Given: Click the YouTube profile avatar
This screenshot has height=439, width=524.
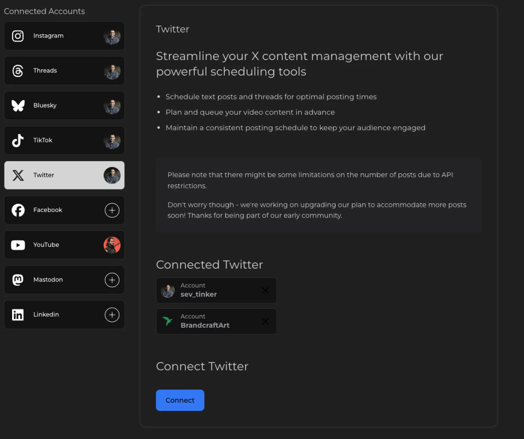Looking at the screenshot, I should pos(112,245).
